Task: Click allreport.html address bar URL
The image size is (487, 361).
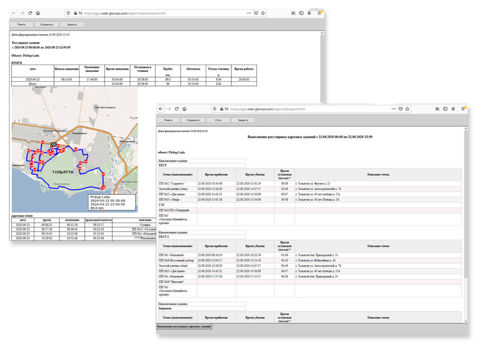Action: coord(268,109)
